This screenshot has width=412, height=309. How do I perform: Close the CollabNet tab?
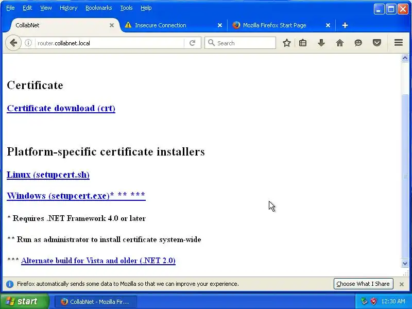(x=112, y=25)
